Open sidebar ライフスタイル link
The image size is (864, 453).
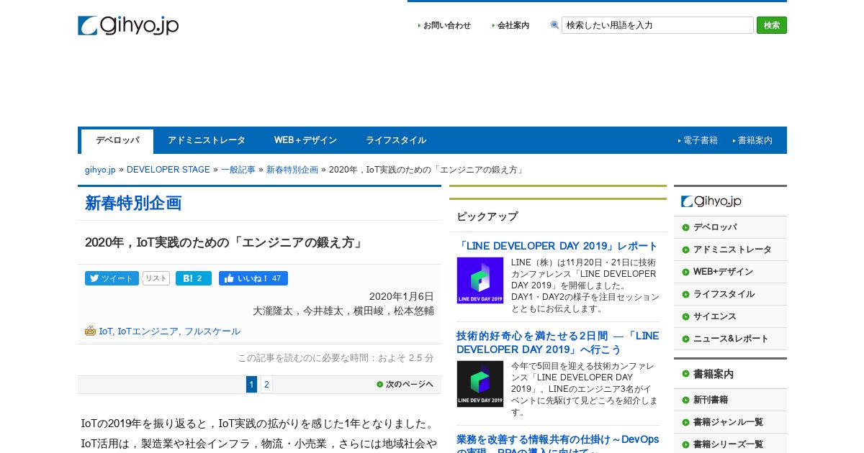coord(724,294)
